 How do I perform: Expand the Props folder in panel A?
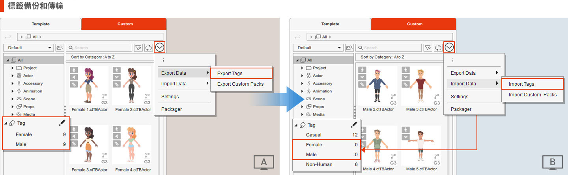click(13, 107)
